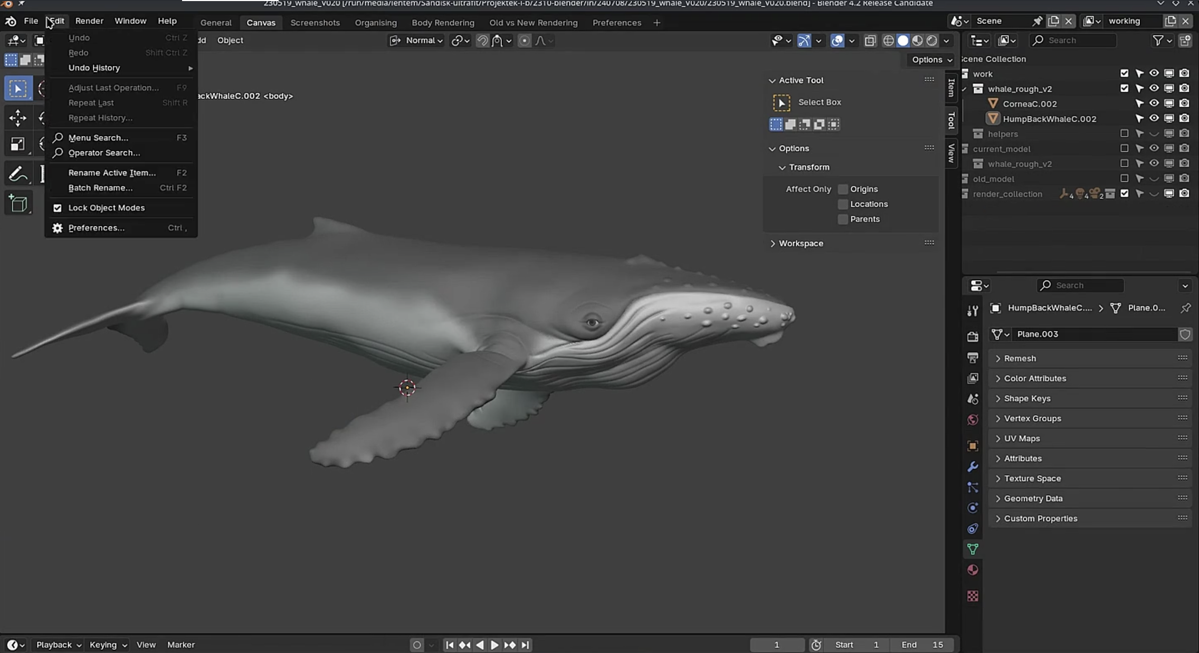1199x653 pixels.
Task: Open outliner filter funnel icon
Action: 1158,41
